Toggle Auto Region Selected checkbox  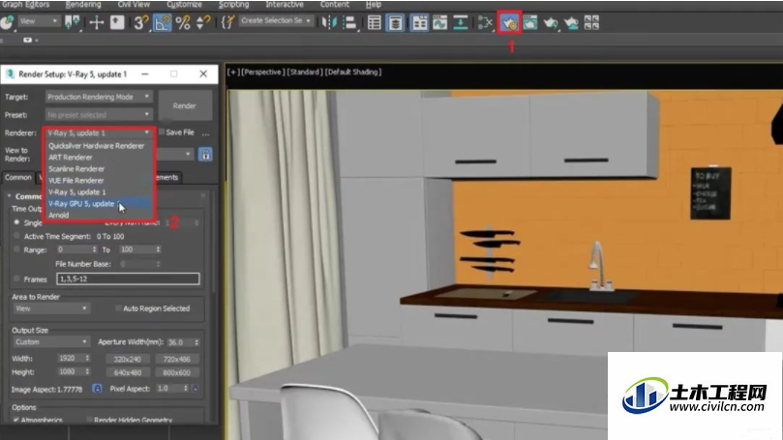[x=118, y=308]
